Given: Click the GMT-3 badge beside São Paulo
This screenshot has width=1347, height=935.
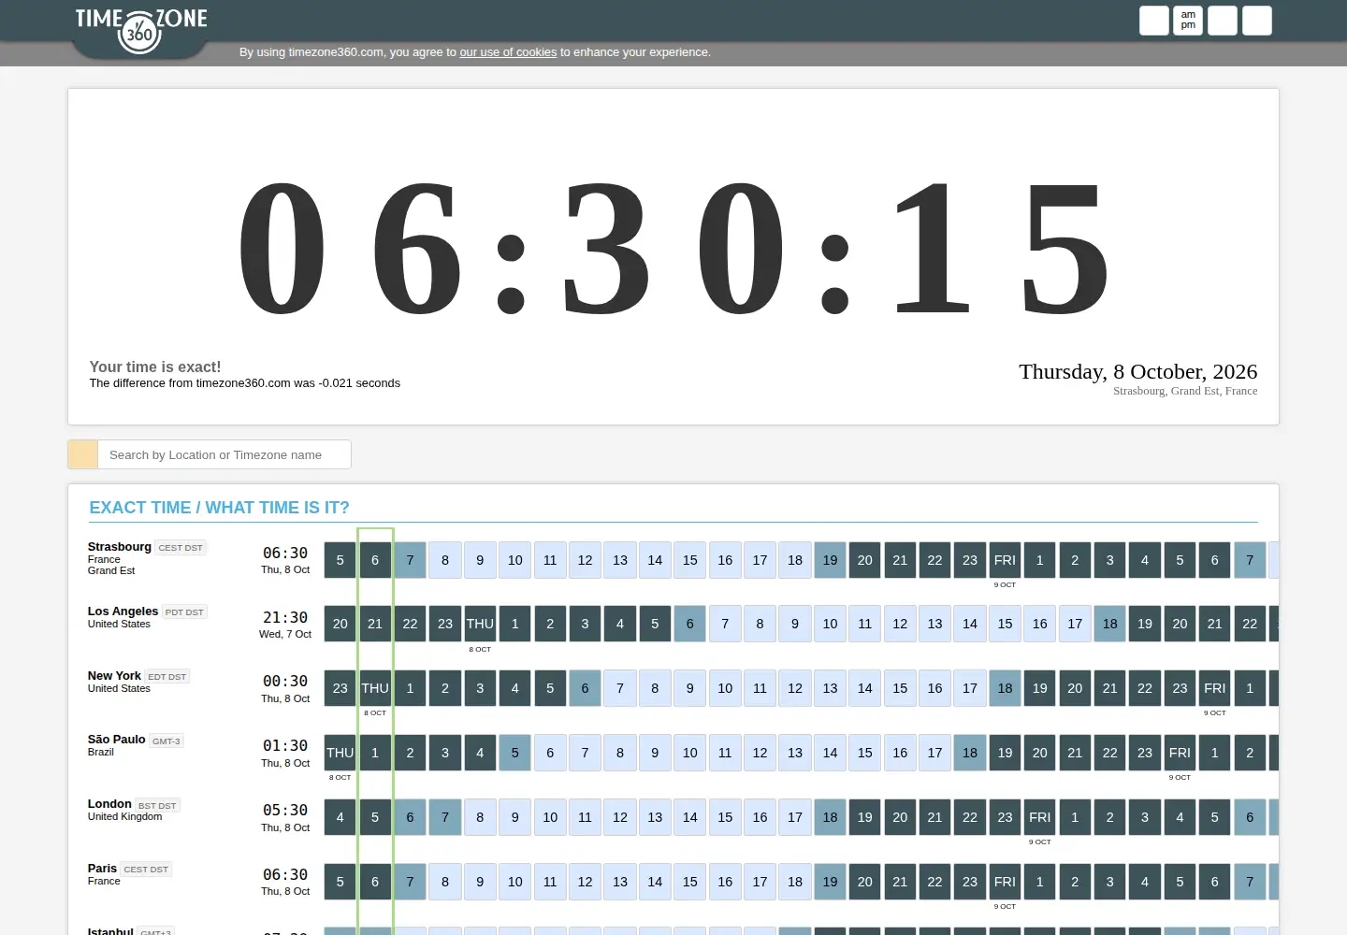Looking at the screenshot, I should click(167, 741).
